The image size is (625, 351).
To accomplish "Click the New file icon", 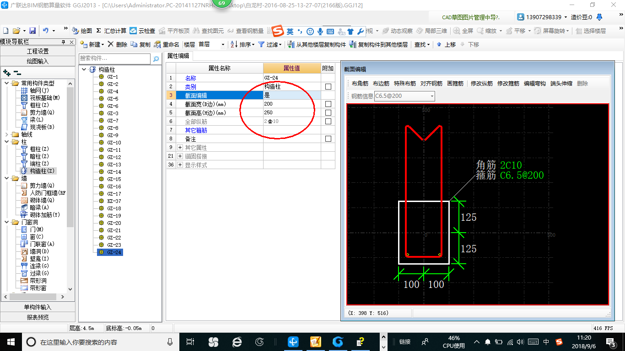I will coord(5,31).
